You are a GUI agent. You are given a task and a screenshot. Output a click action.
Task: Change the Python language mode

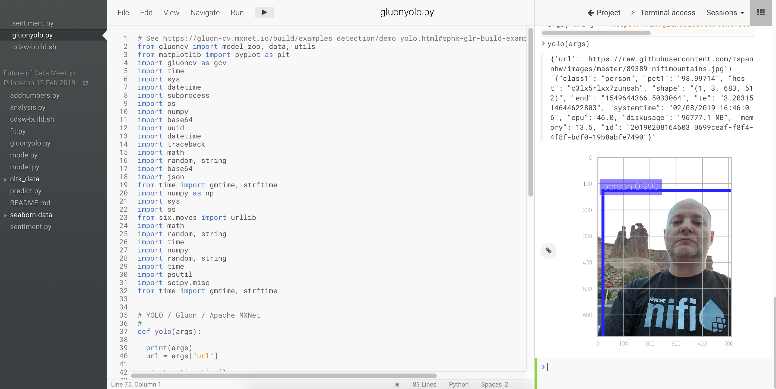(458, 384)
